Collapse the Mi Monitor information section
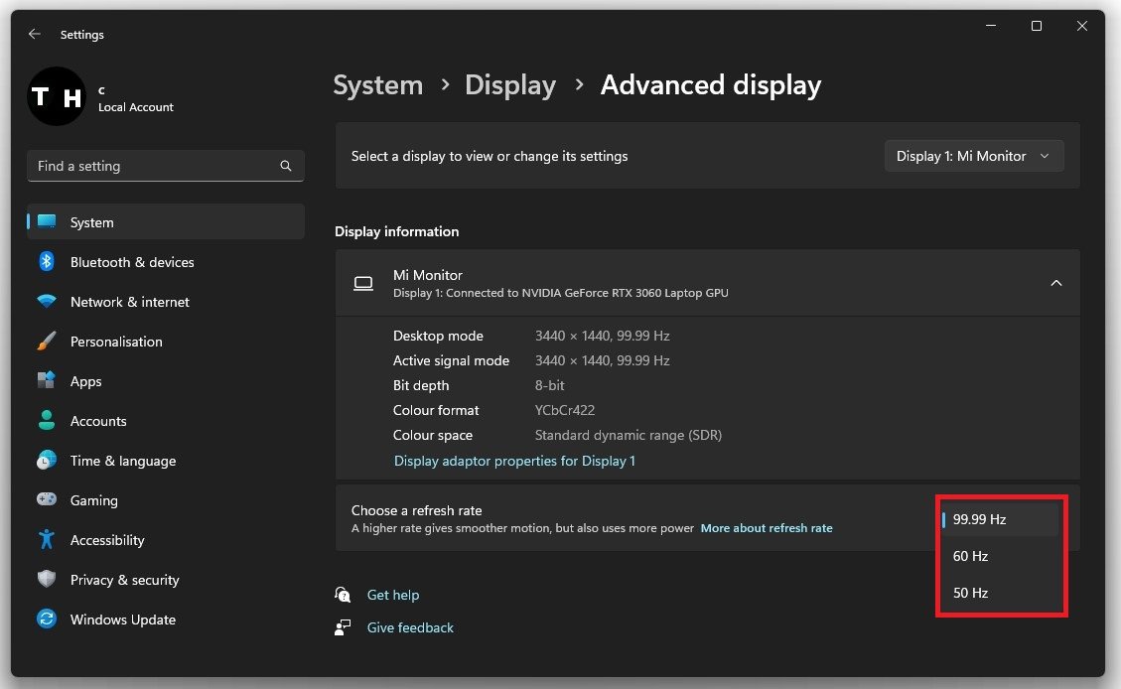 tap(1055, 283)
